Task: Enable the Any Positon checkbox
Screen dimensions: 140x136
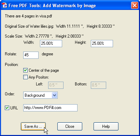Action: coord(25,77)
